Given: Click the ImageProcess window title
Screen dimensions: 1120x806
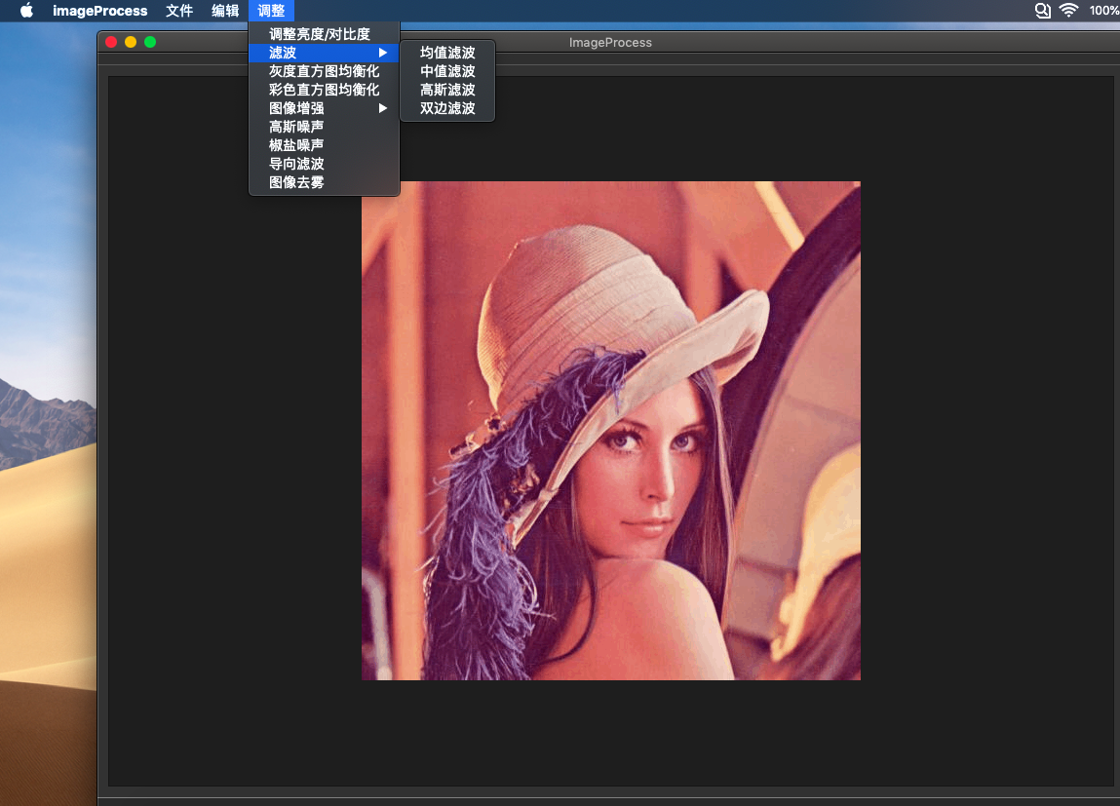Looking at the screenshot, I should (x=610, y=43).
